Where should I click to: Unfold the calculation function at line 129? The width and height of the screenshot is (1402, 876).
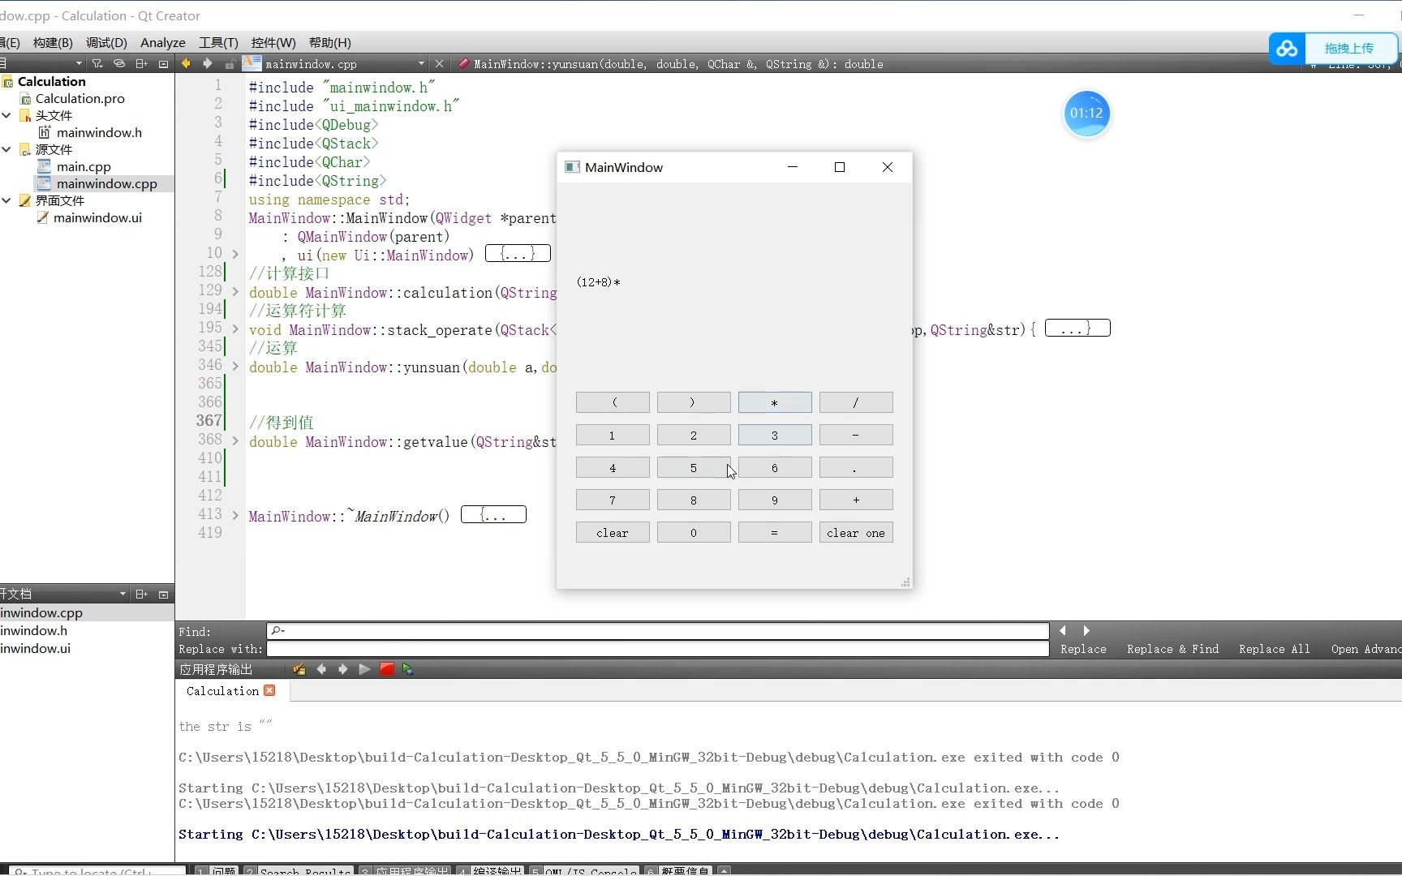pyautogui.click(x=235, y=292)
